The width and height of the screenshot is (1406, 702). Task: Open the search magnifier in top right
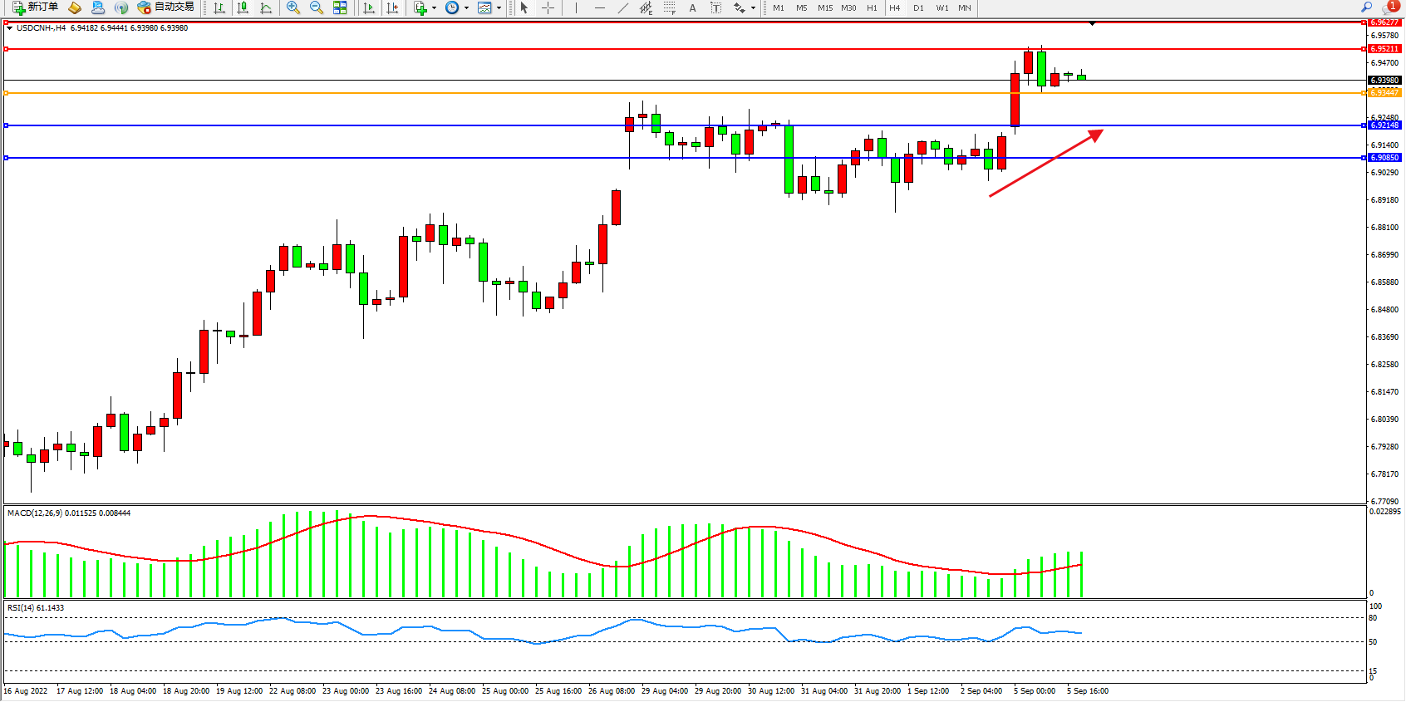click(x=1367, y=7)
